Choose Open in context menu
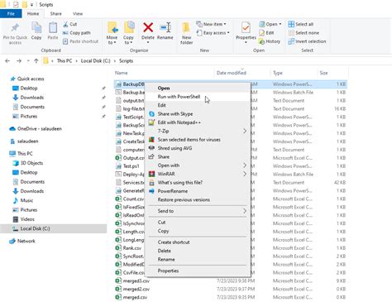Viewport: 392px width, 302px height. [198, 89]
